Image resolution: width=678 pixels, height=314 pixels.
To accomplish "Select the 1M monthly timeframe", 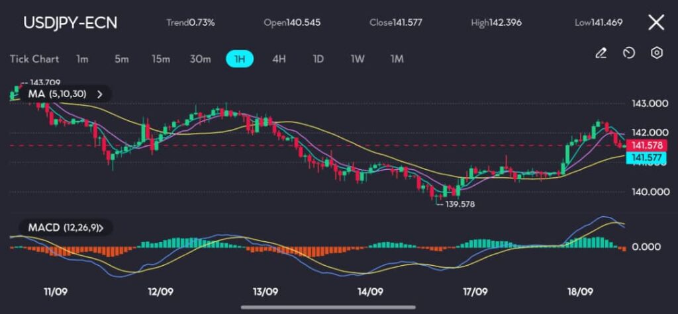I will tap(397, 59).
